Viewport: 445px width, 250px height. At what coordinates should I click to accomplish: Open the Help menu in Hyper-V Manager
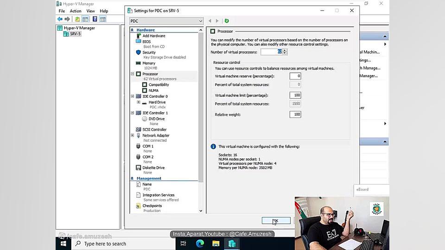[x=104, y=11]
